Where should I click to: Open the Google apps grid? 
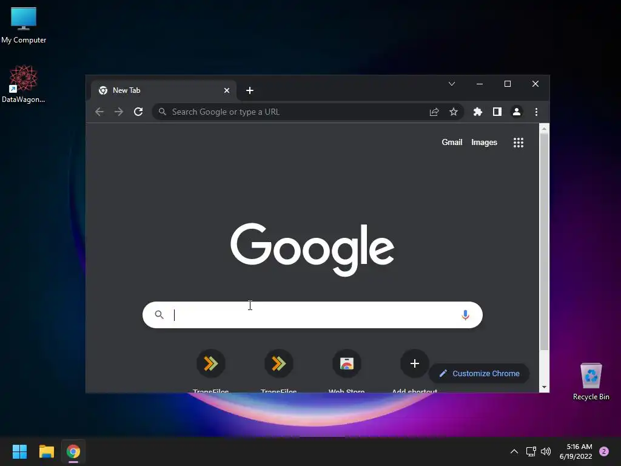click(x=519, y=142)
